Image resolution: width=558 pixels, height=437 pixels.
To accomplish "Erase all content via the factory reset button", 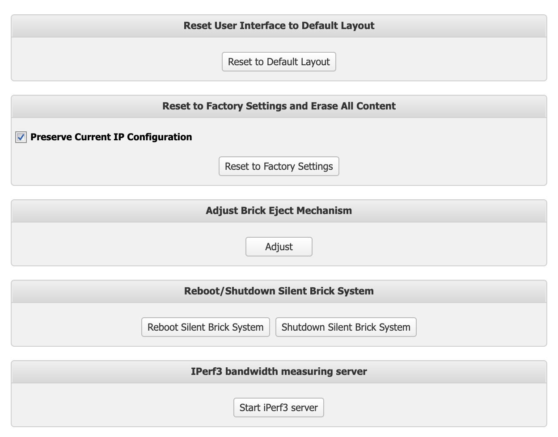I will coord(279,166).
